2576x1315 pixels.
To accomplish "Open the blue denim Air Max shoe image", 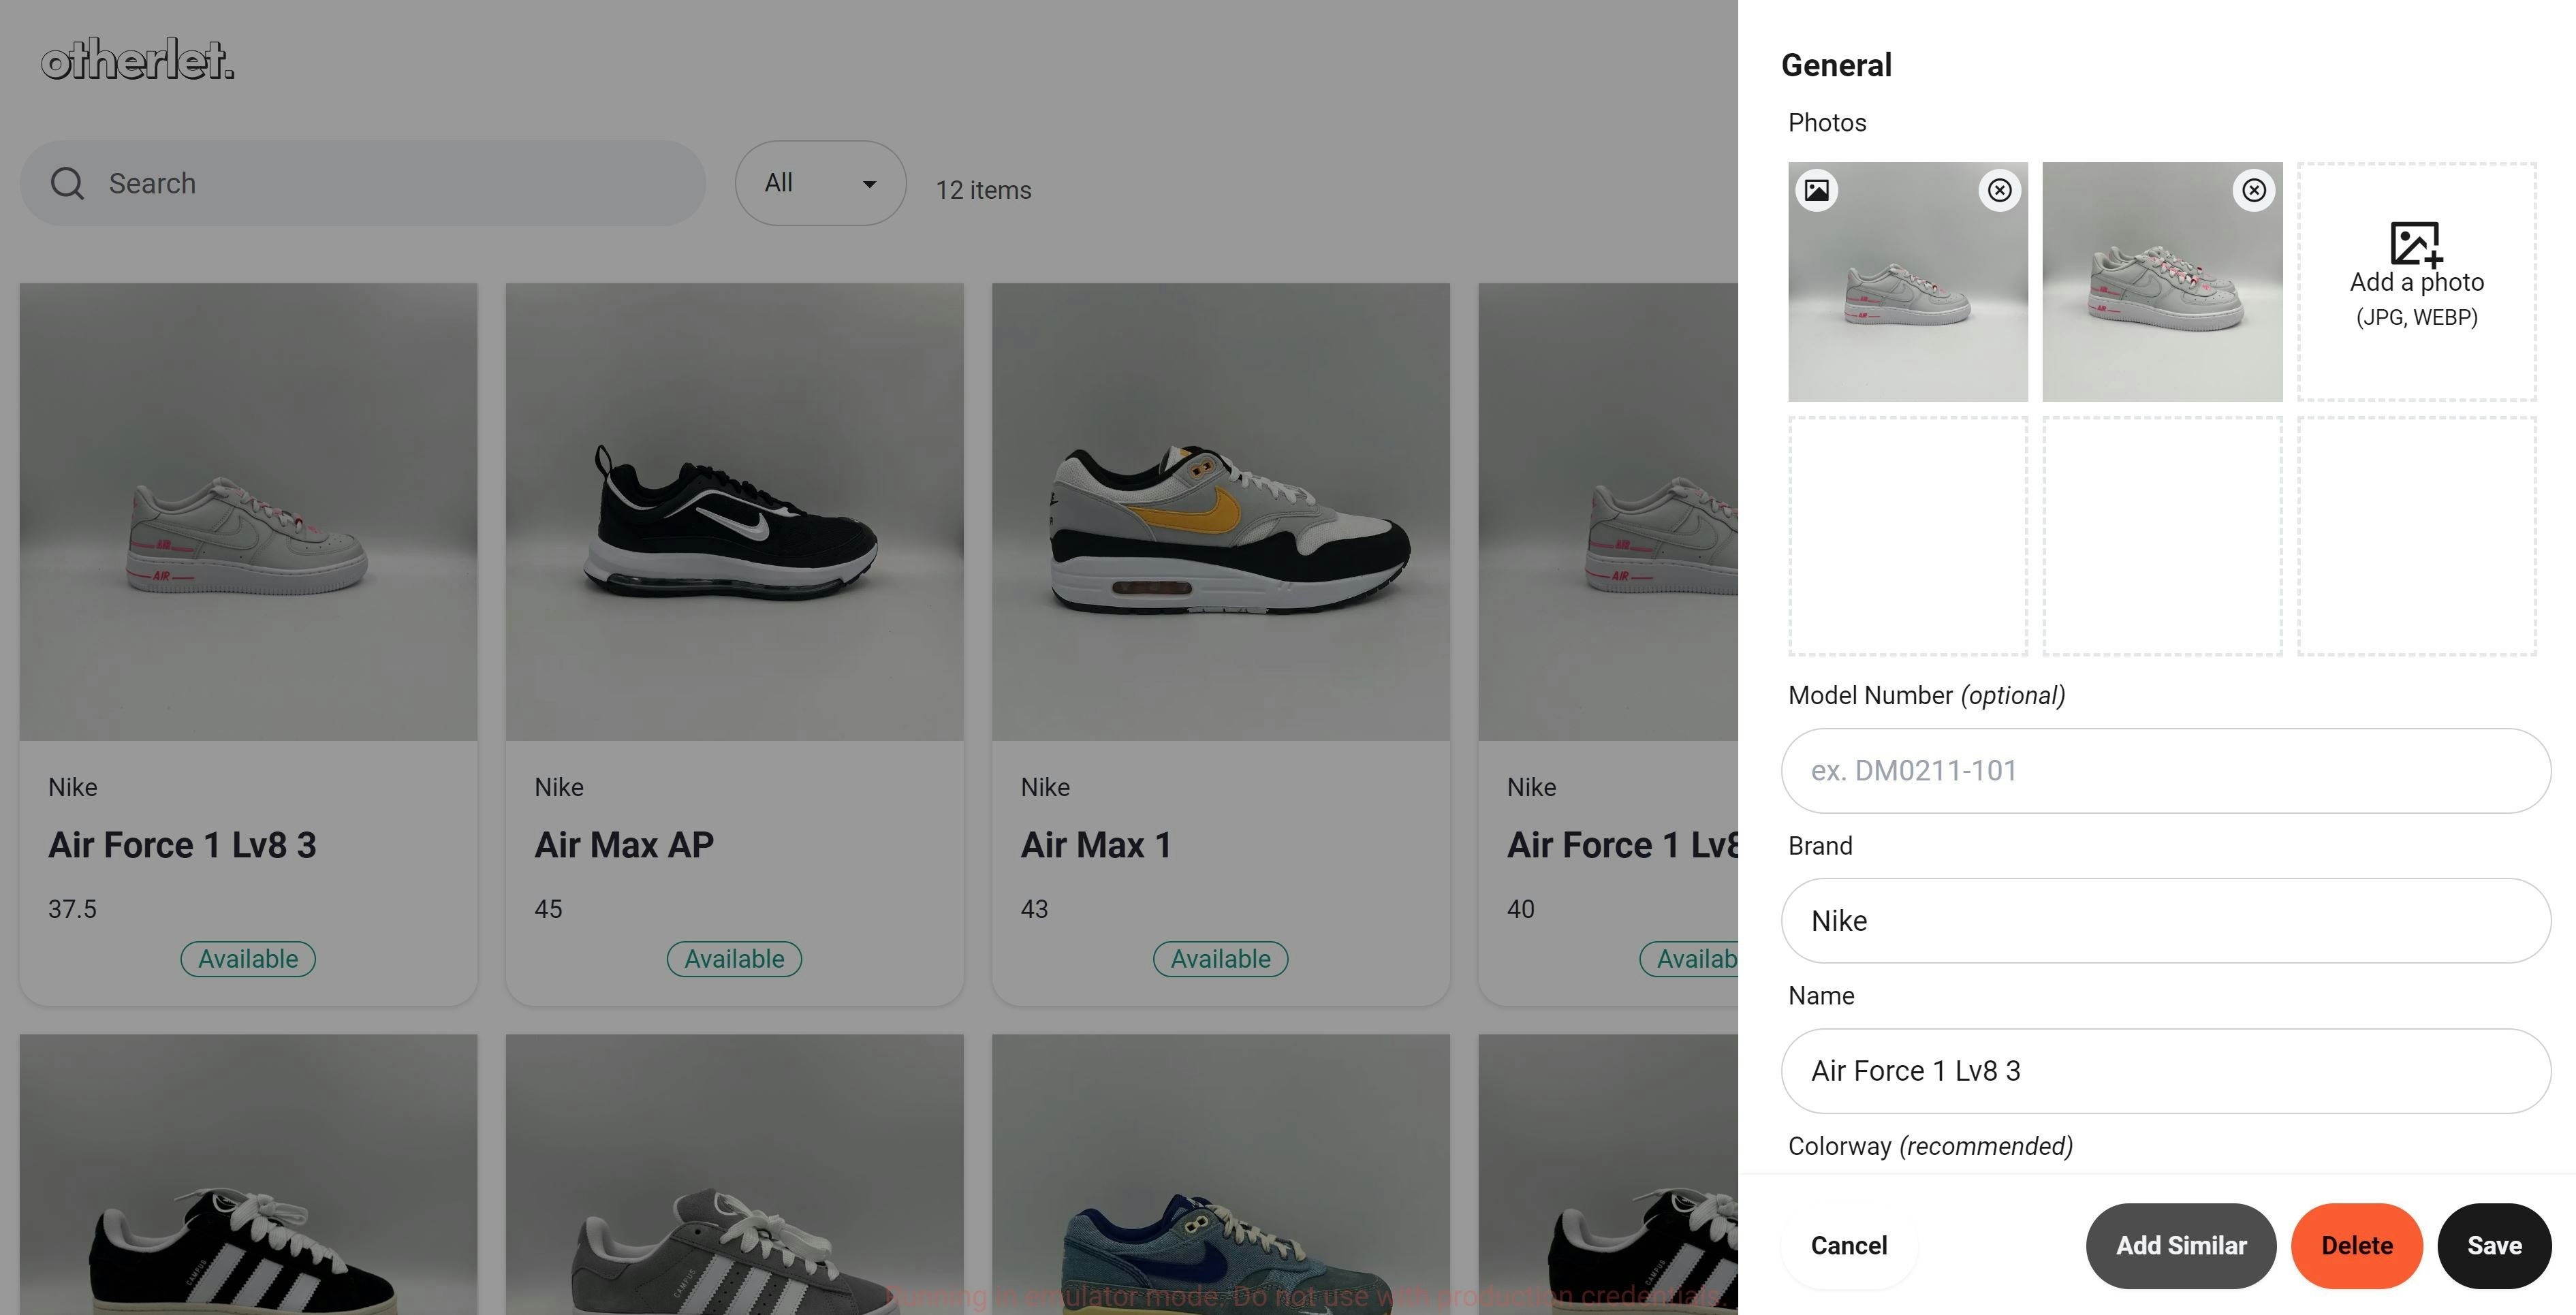I will pos(1220,1174).
